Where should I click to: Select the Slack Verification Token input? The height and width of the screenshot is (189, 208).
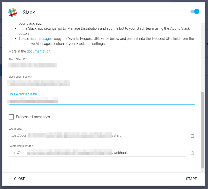coord(101,101)
